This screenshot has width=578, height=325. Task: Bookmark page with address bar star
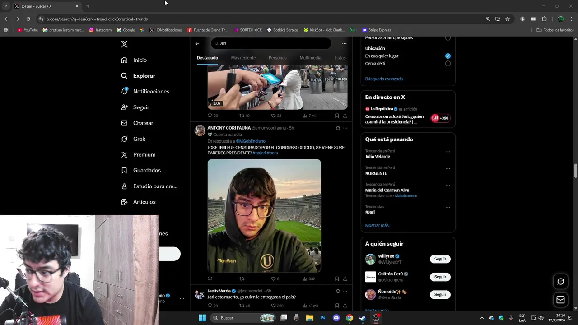pos(508,19)
